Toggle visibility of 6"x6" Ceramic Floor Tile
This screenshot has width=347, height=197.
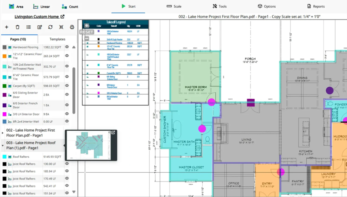pyautogui.click(x=67, y=77)
